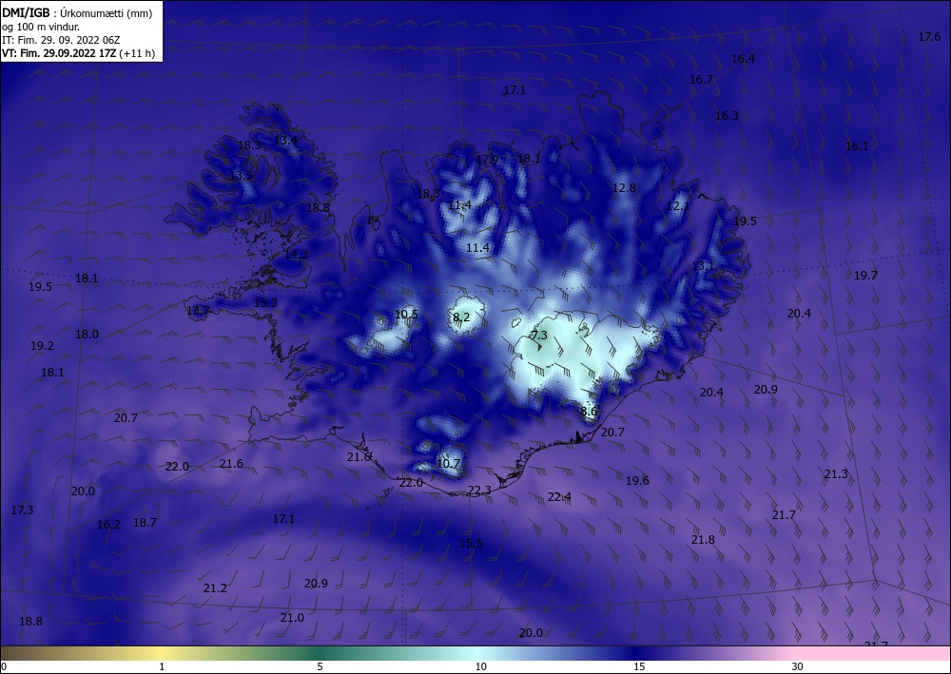951x674 pixels.
Task: Select the 22.3 value on the south coast
Action: click(479, 491)
